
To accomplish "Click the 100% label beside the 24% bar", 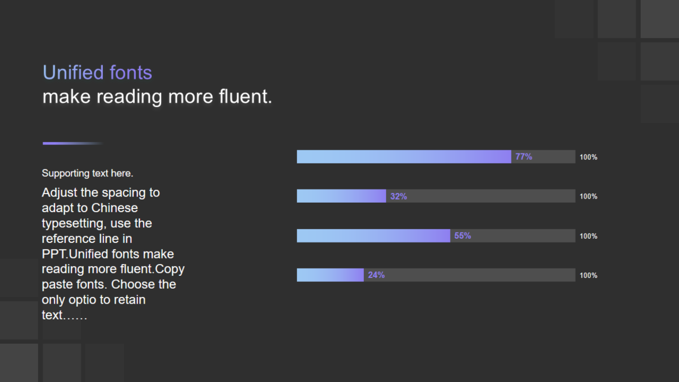I will [x=588, y=275].
